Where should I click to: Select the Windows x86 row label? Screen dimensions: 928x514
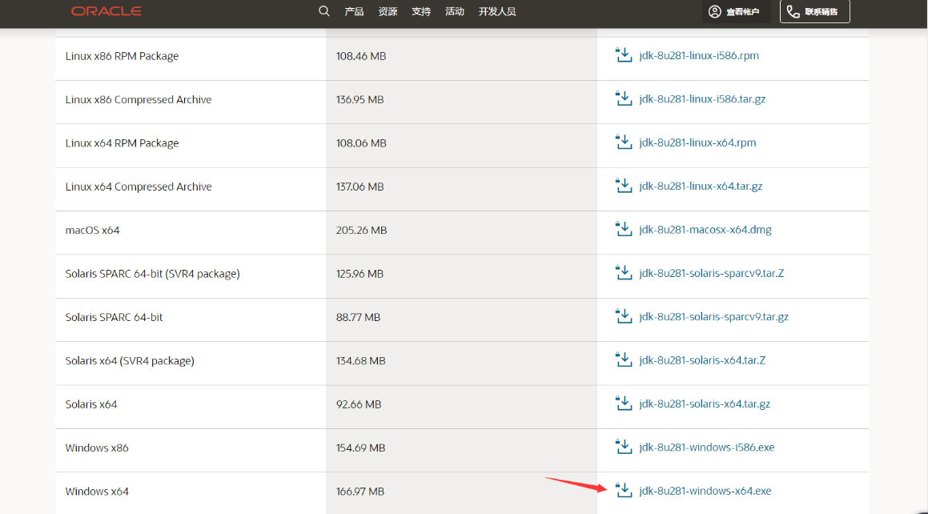[97, 448]
